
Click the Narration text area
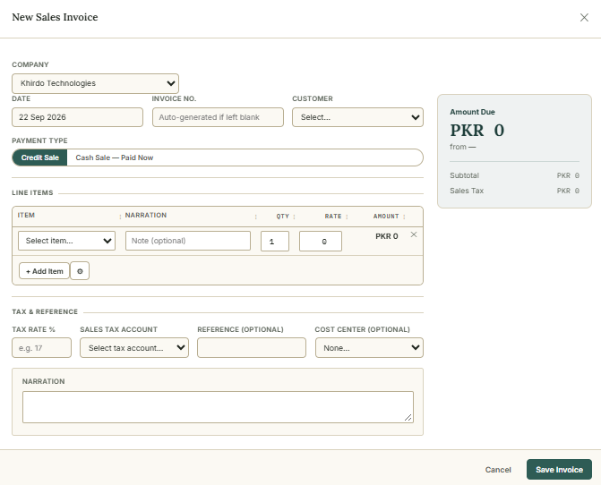(x=218, y=407)
